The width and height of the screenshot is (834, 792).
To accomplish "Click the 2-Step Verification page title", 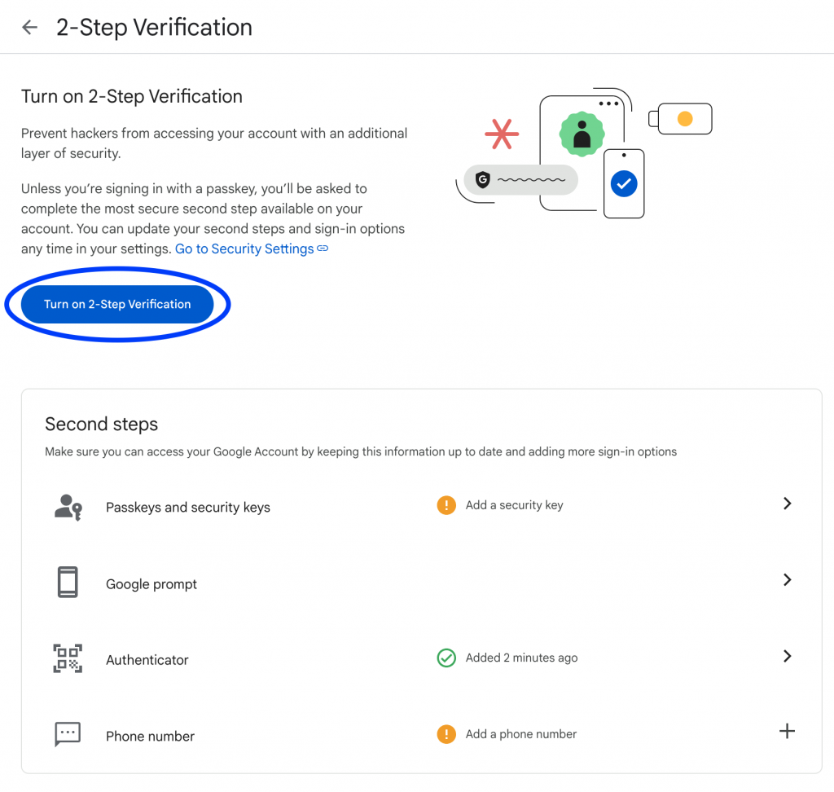I will (154, 27).
